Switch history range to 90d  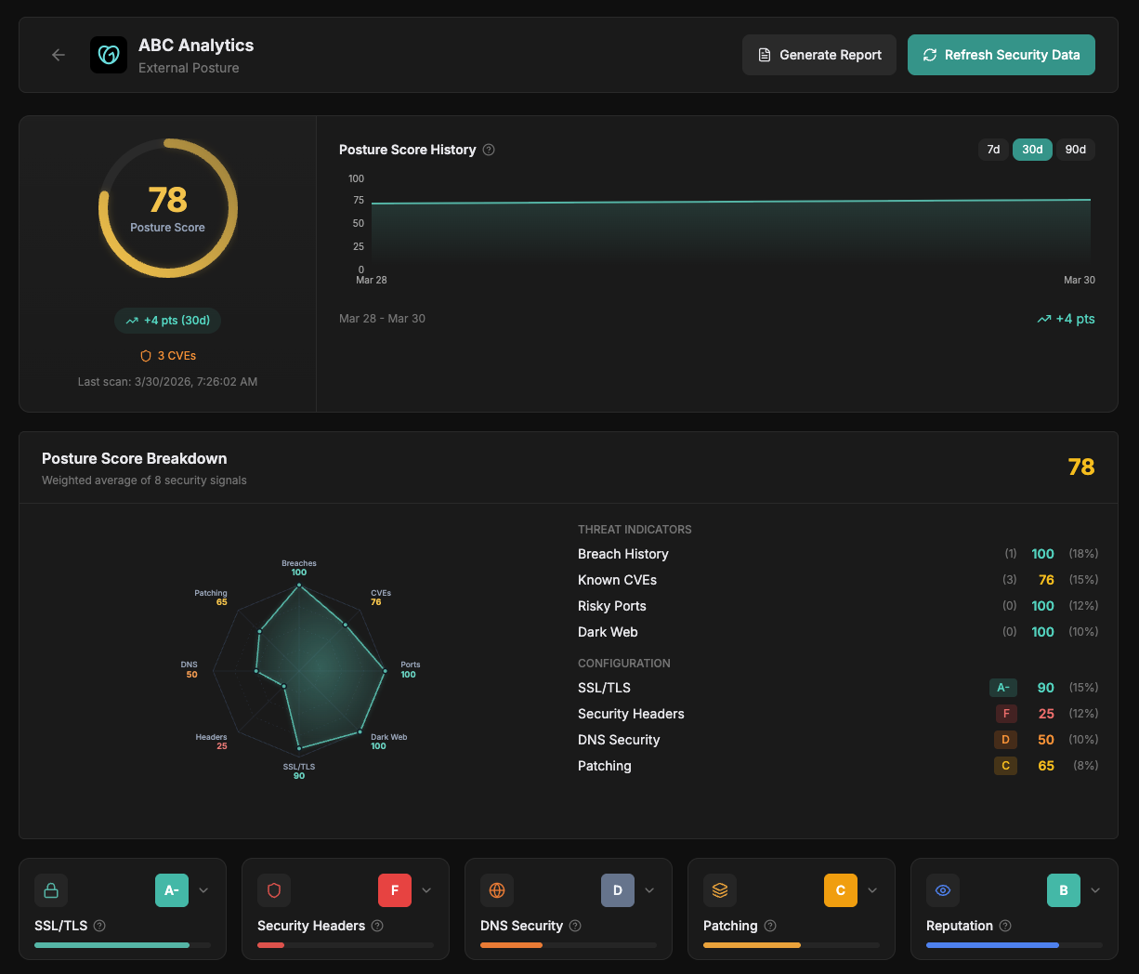point(1076,150)
